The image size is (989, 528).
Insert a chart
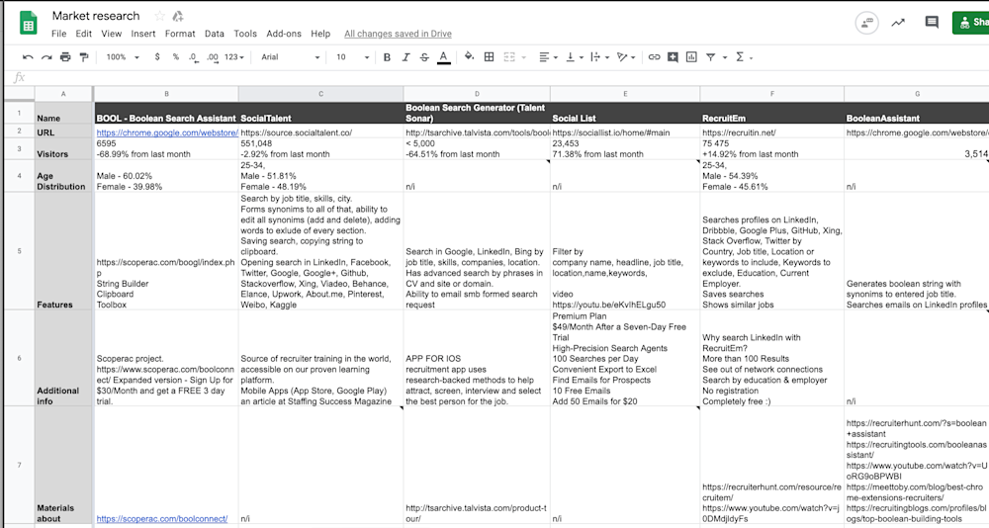(x=691, y=57)
